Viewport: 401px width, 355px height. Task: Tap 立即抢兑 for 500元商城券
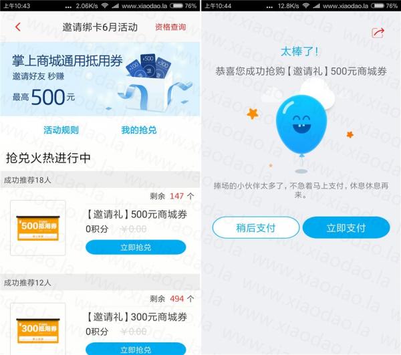[136, 247]
